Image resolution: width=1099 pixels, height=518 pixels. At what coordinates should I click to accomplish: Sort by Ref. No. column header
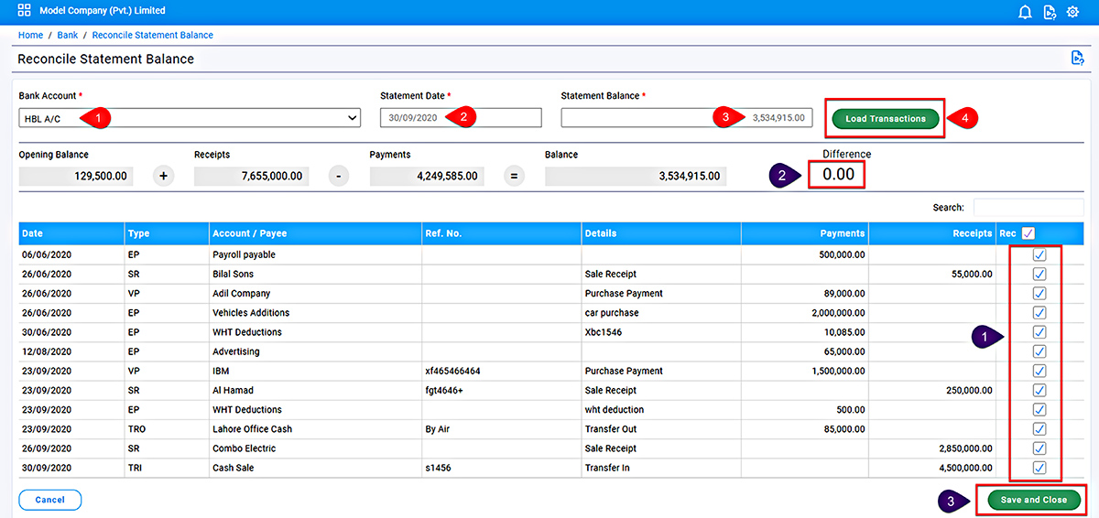[x=501, y=233]
